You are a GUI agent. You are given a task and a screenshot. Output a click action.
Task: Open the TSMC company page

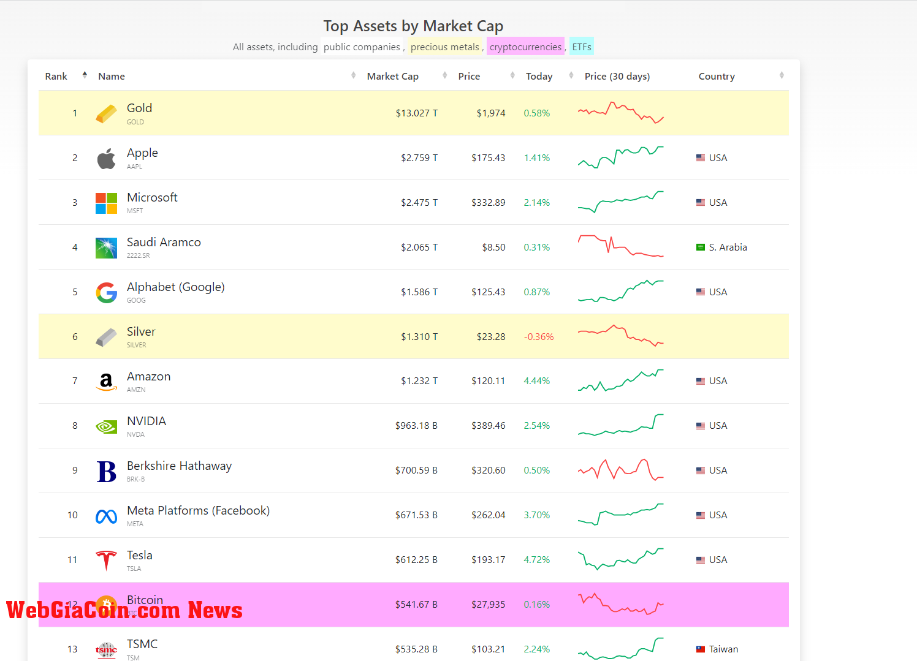point(142,644)
